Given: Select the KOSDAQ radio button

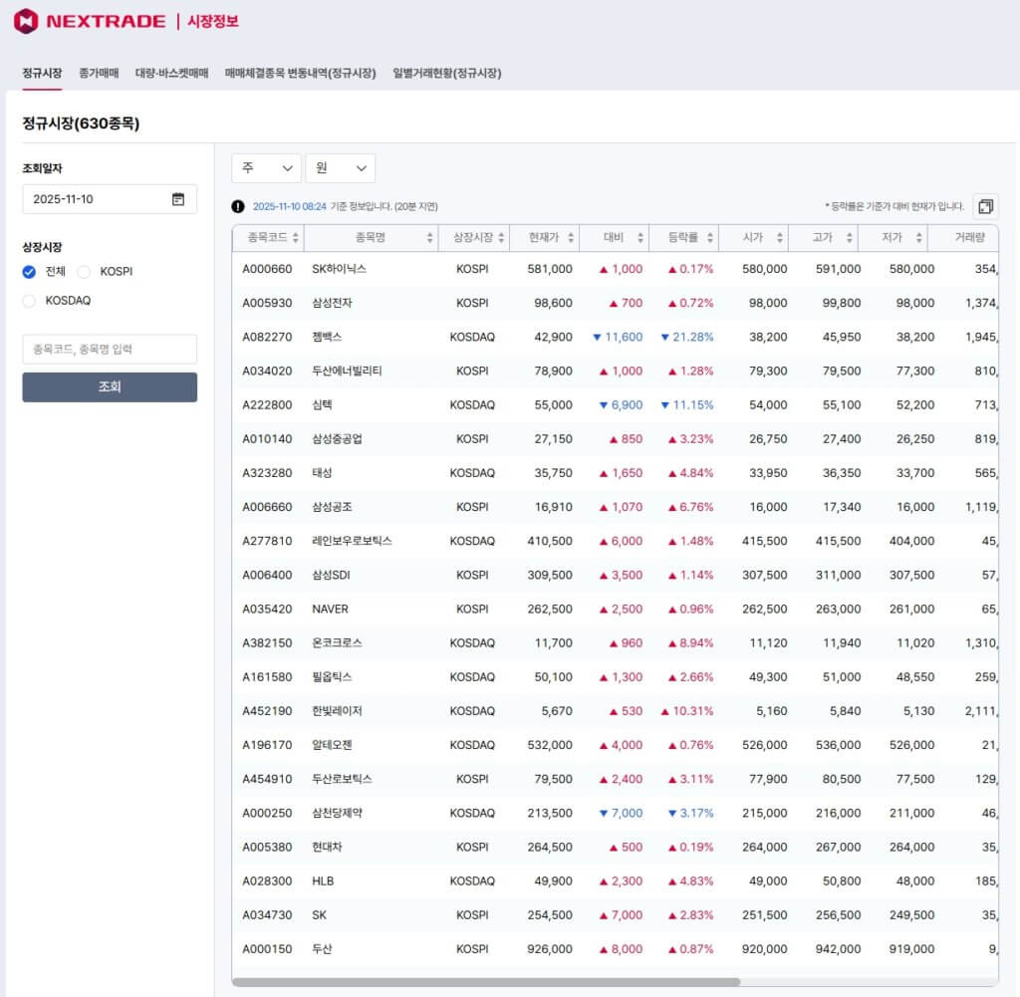Looking at the screenshot, I should coord(29,300).
